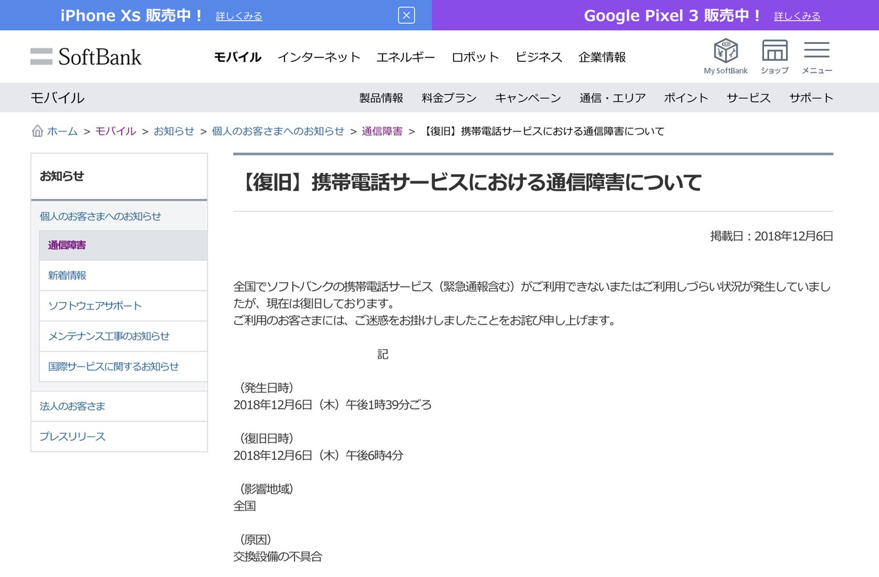Select ロボット in top navigation
Screen dimensions: 879x577
(x=475, y=57)
